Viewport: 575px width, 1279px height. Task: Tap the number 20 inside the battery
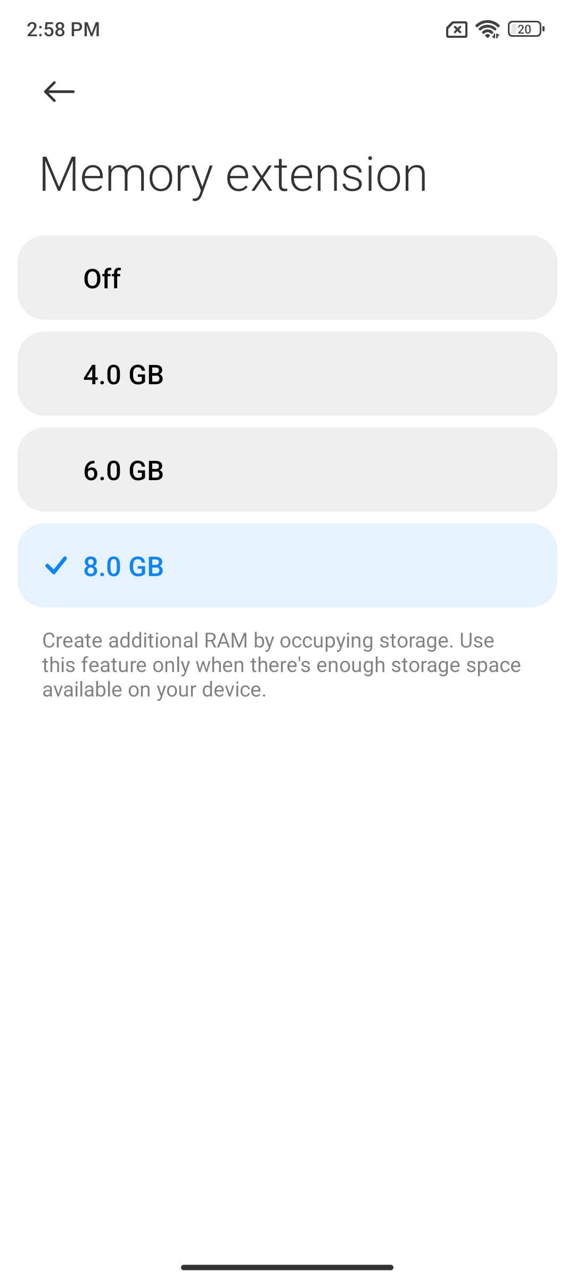pyautogui.click(x=524, y=29)
